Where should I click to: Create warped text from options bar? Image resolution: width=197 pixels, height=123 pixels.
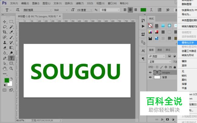[152, 10]
